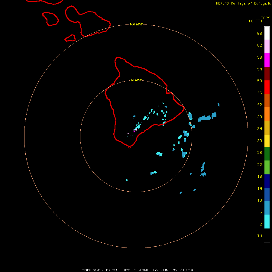Click the black TH threshold swatch
Viewport: 272px width, 272px height.
coord(267,235)
